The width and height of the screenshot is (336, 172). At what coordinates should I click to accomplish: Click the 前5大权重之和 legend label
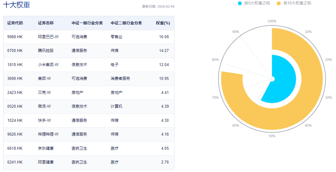tap(257, 3)
